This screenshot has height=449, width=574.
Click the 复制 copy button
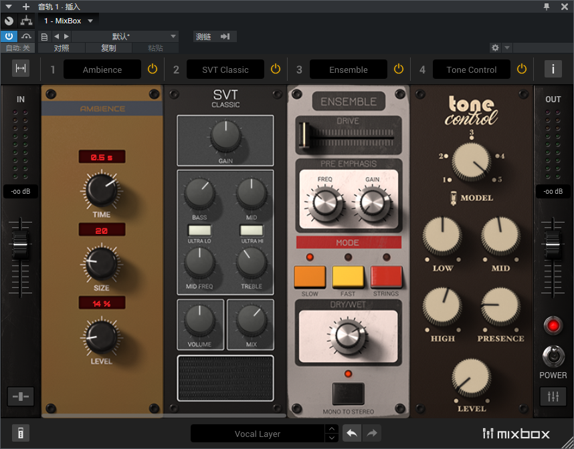108,48
